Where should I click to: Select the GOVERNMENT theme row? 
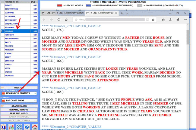pos(19,20)
